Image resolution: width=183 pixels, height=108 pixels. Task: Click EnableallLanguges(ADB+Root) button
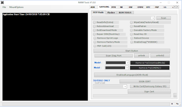point(132,75)
